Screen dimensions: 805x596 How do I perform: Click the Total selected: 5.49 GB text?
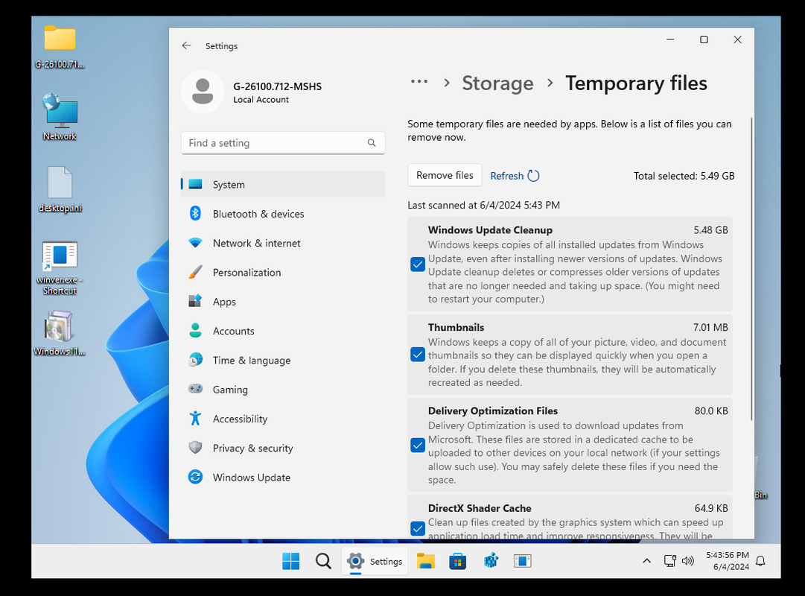click(684, 176)
